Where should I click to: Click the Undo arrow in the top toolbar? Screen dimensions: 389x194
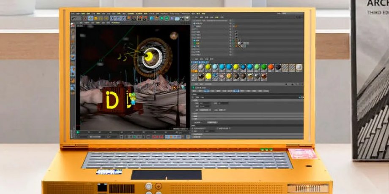point(74,18)
